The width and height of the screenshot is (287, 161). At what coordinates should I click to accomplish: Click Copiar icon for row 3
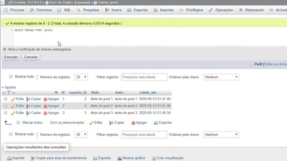(x=28, y=113)
